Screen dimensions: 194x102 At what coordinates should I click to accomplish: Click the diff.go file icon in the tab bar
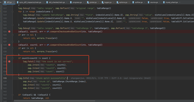[x=5, y=2]
